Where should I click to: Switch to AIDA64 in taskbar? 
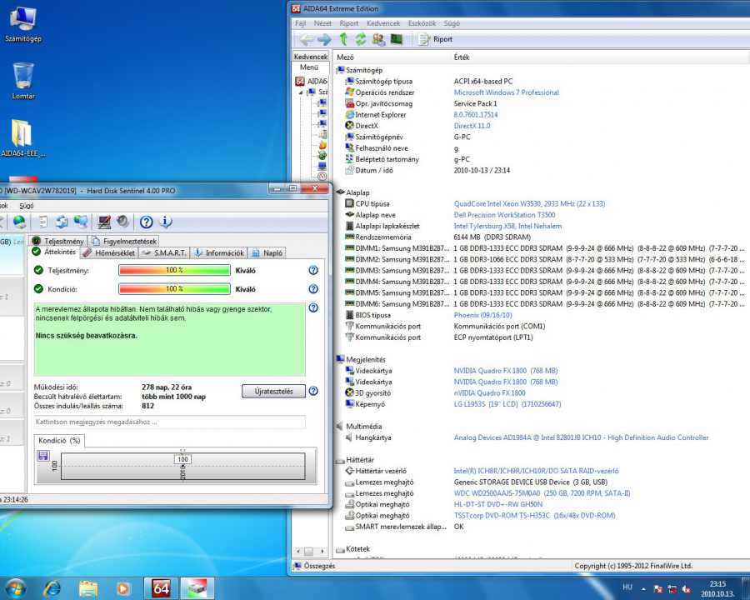(161, 588)
